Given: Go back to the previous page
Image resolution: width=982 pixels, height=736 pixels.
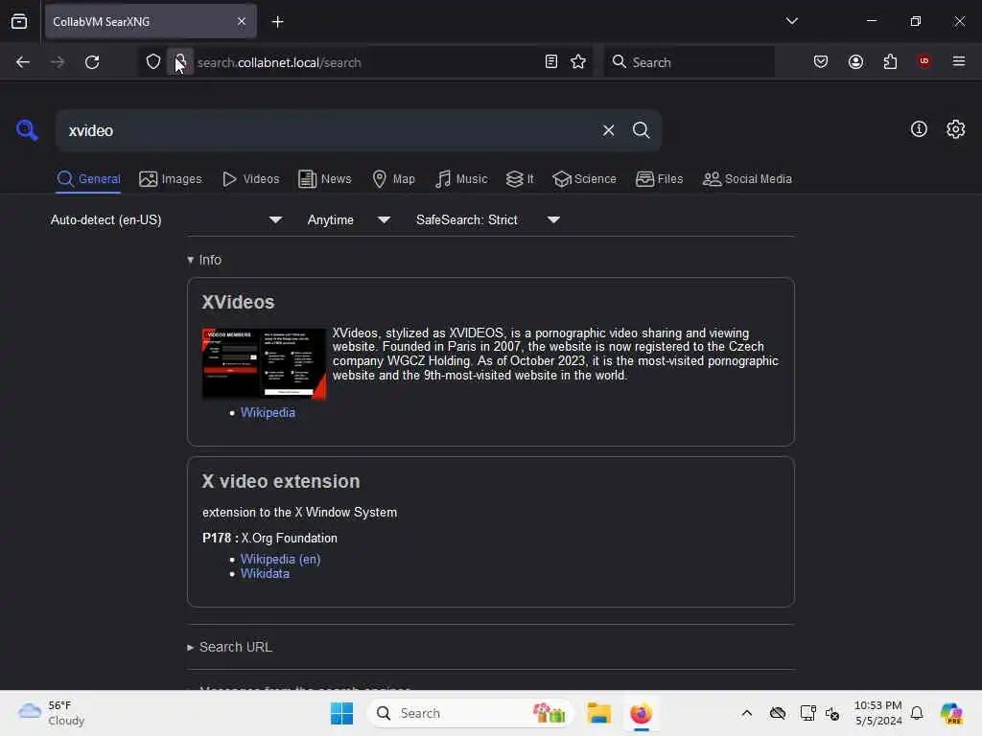Looking at the screenshot, I should pyautogui.click(x=23, y=62).
